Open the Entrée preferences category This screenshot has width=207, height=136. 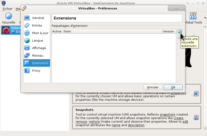pos(37,25)
